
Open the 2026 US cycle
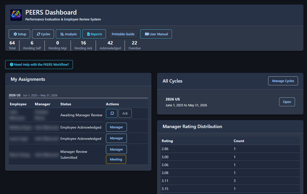tap(287, 102)
